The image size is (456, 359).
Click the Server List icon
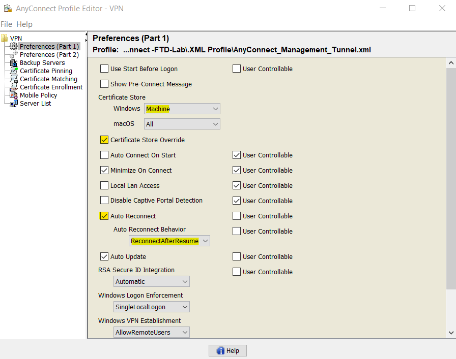[13, 103]
